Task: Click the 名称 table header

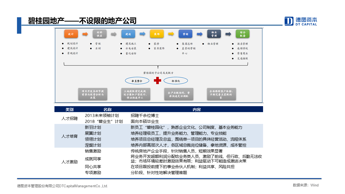Action: tap(107, 109)
